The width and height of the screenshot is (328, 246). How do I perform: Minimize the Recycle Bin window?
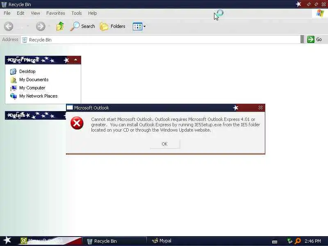tap(309, 4)
